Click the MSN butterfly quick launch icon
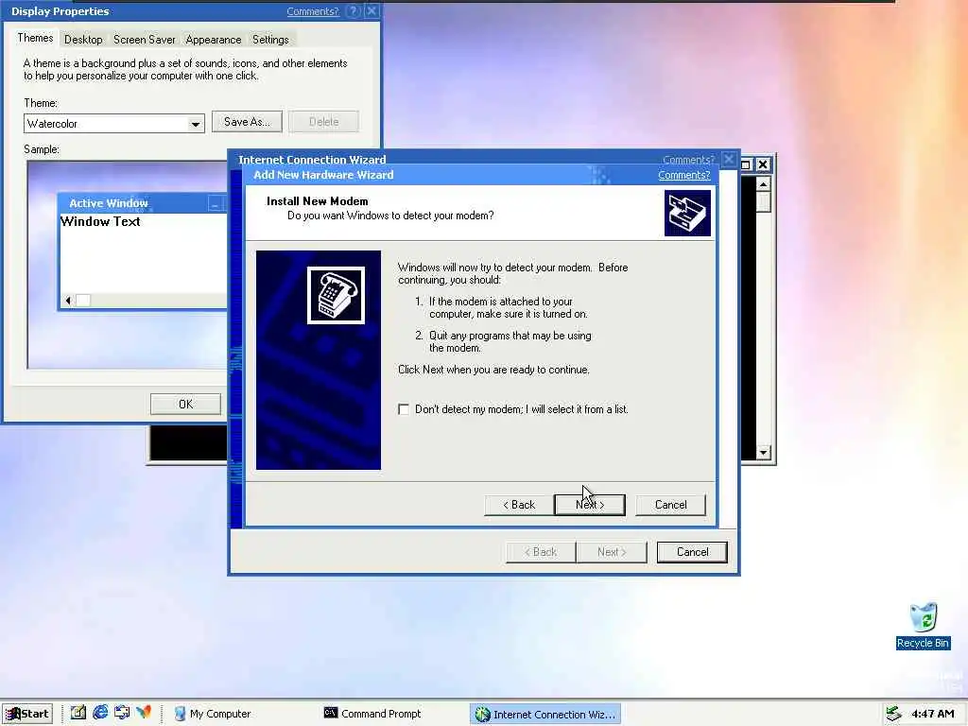The width and height of the screenshot is (968, 726). 144,713
